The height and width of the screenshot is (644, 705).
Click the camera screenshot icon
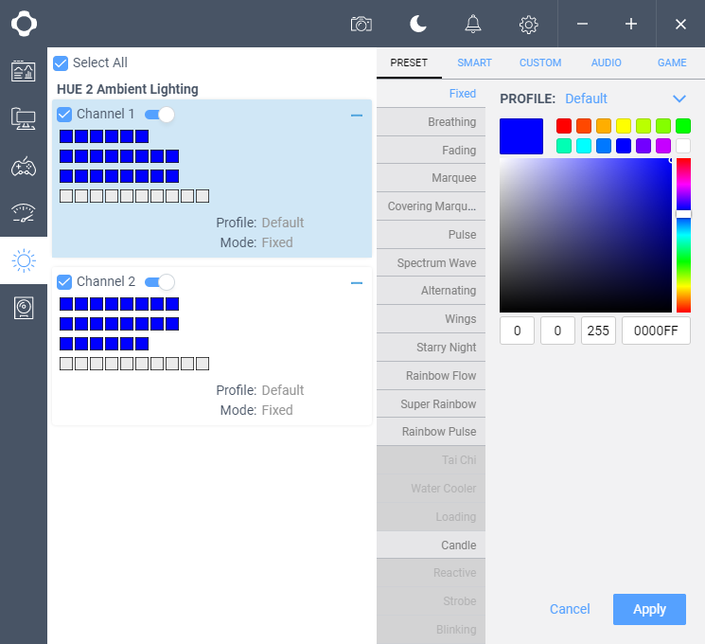coord(361,24)
